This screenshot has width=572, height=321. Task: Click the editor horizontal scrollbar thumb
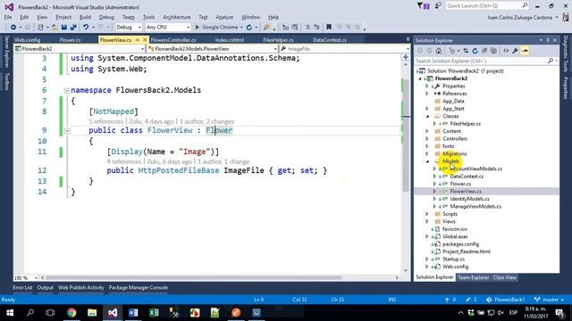tap(193, 277)
